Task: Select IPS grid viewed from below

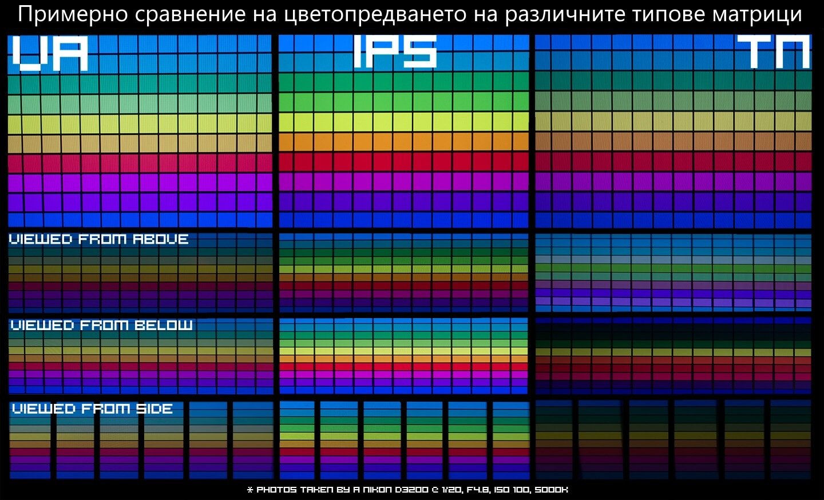Action: coord(404,356)
